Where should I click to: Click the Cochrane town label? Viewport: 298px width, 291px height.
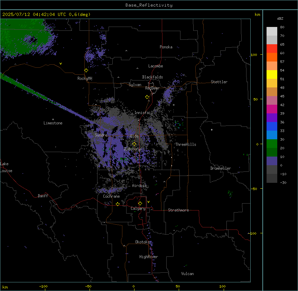(x=111, y=196)
